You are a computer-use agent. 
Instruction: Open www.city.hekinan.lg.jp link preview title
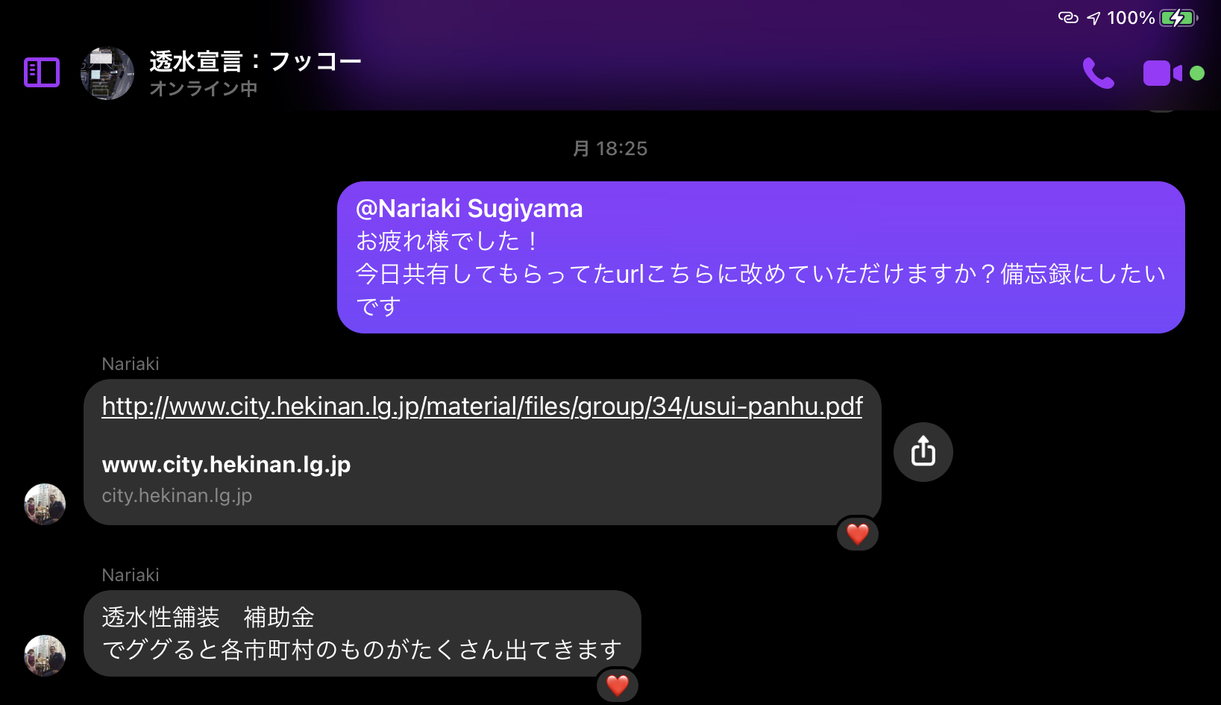[x=226, y=465]
